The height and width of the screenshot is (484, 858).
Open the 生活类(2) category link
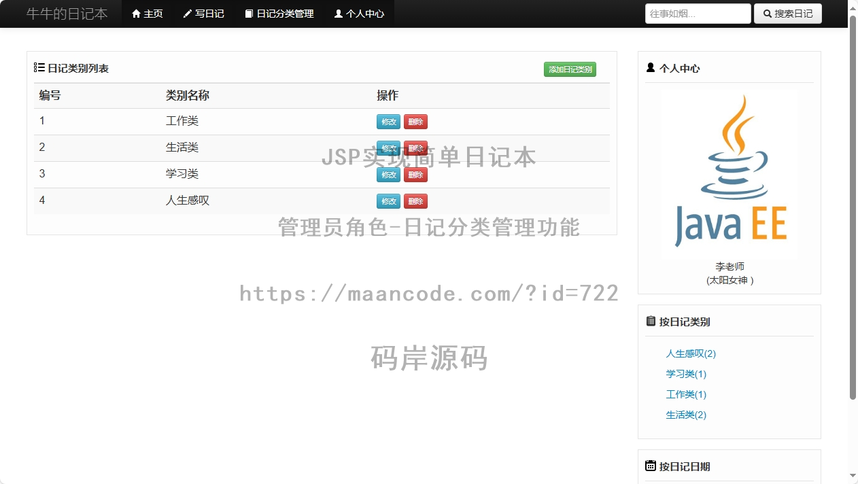686,415
